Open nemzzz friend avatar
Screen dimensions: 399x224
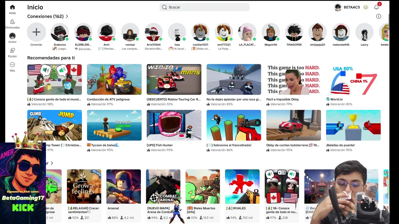tap(130, 32)
